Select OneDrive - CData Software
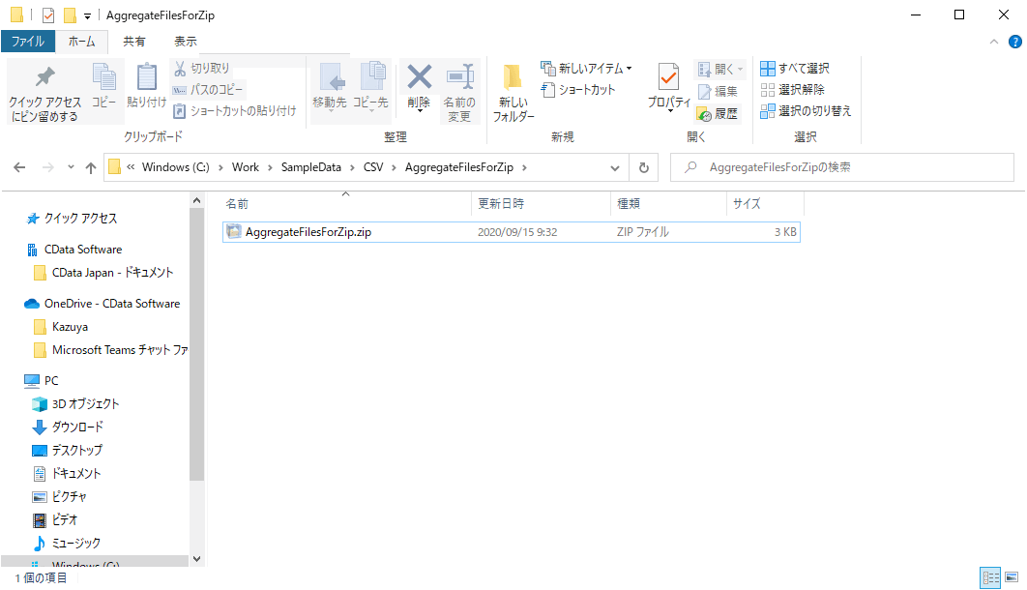This screenshot has width=1027, height=590. coord(103,304)
